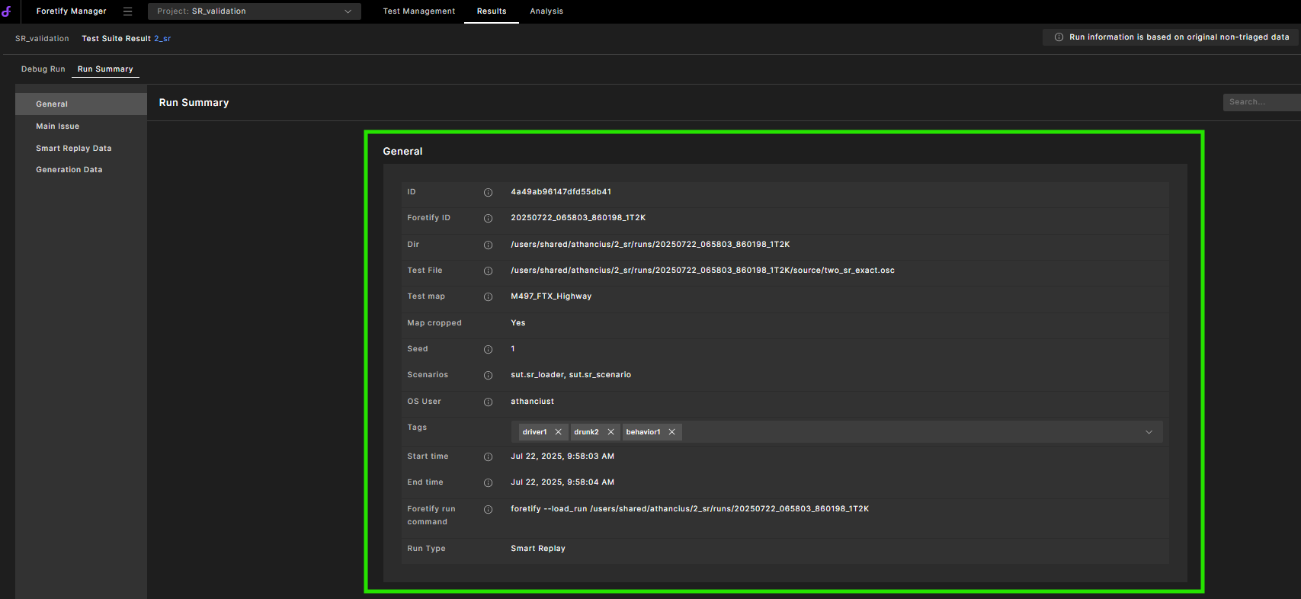This screenshot has height=599, width=1301.
Task: Click the SR_validation breadcrumb link
Action: pos(42,39)
